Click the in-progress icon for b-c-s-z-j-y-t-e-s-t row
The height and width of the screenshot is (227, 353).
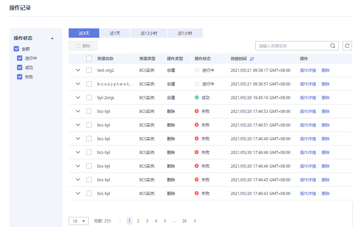[x=197, y=84]
